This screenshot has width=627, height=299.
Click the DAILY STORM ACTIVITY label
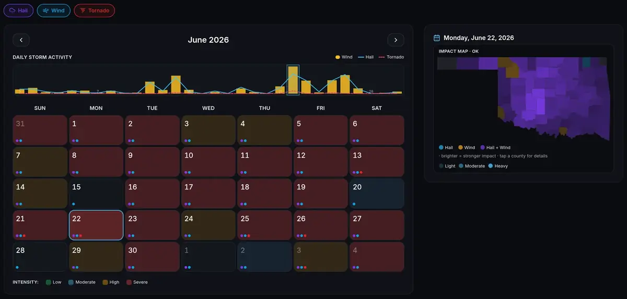click(42, 57)
